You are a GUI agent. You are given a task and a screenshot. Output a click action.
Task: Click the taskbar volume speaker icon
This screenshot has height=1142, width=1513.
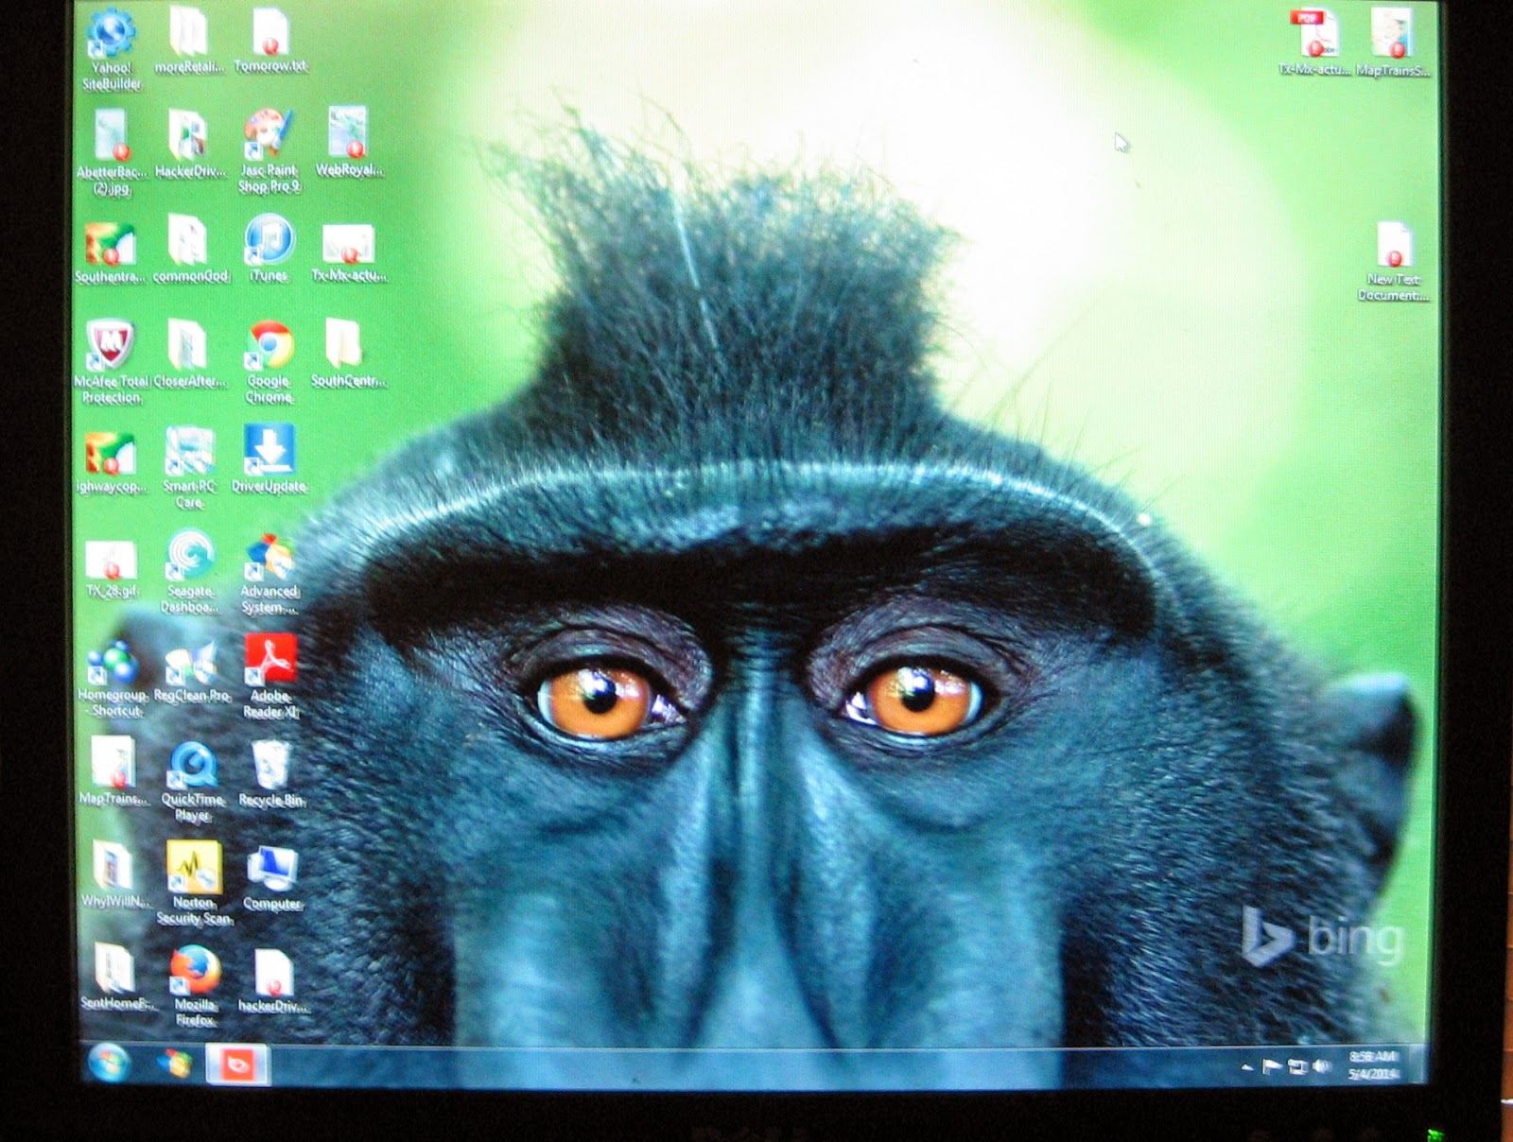tap(1321, 1066)
